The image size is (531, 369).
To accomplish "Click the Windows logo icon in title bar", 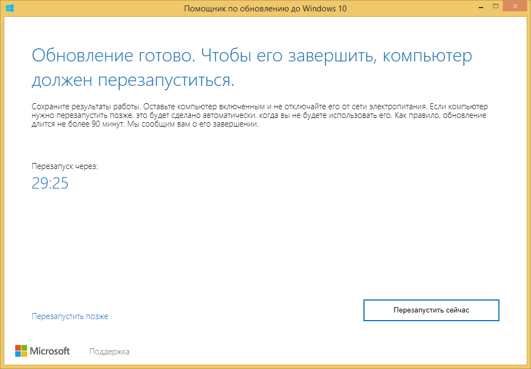I will click(10, 8).
